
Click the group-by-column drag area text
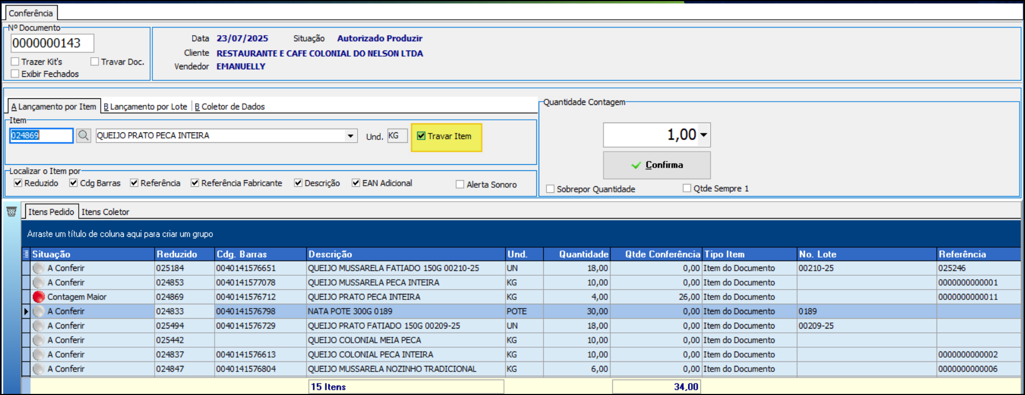coord(120,234)
